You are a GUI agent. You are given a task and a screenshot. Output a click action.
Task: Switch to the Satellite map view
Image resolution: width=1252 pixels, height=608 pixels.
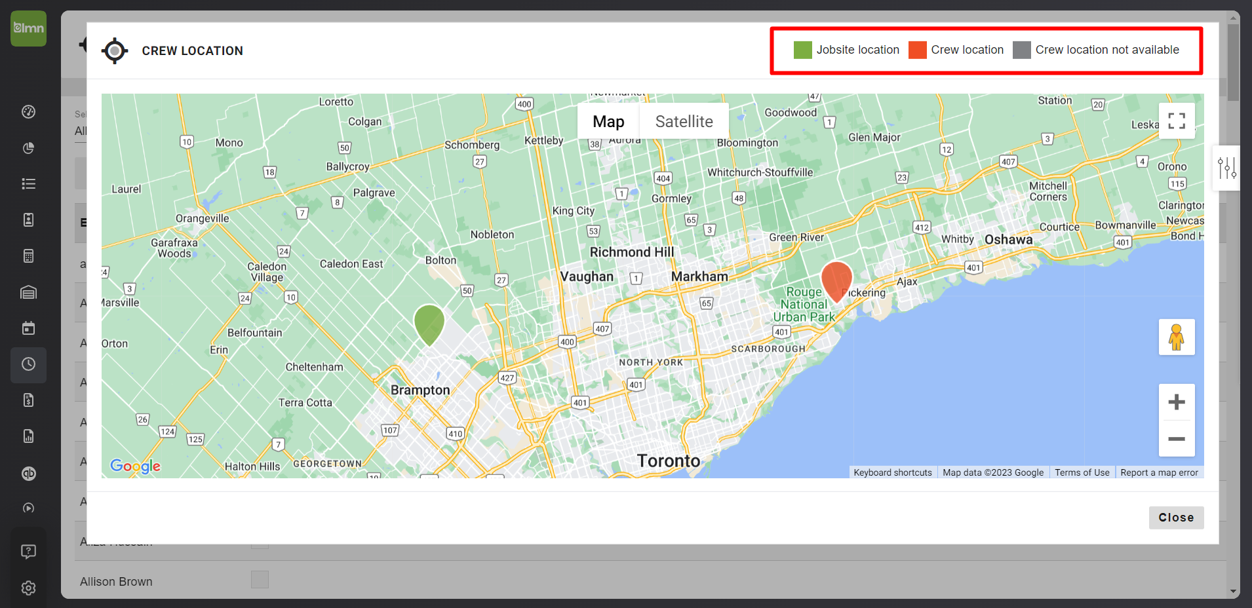coord(683,121)
